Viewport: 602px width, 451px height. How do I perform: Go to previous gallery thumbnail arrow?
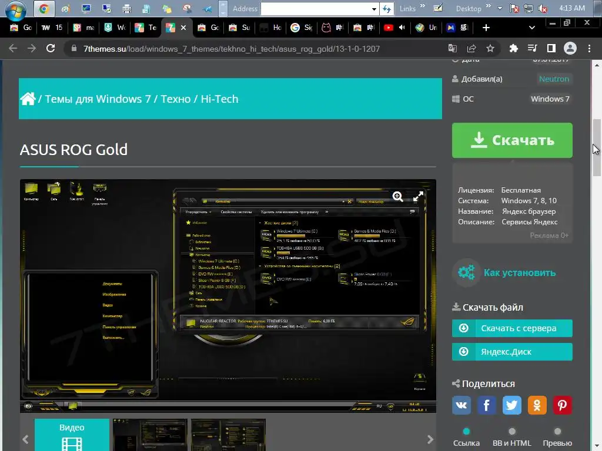pyautogui.click(x=25, y=439)
